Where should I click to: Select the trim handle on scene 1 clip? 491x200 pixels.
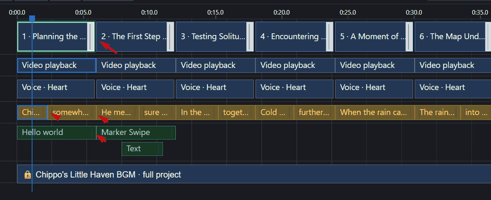pos(91,36)
